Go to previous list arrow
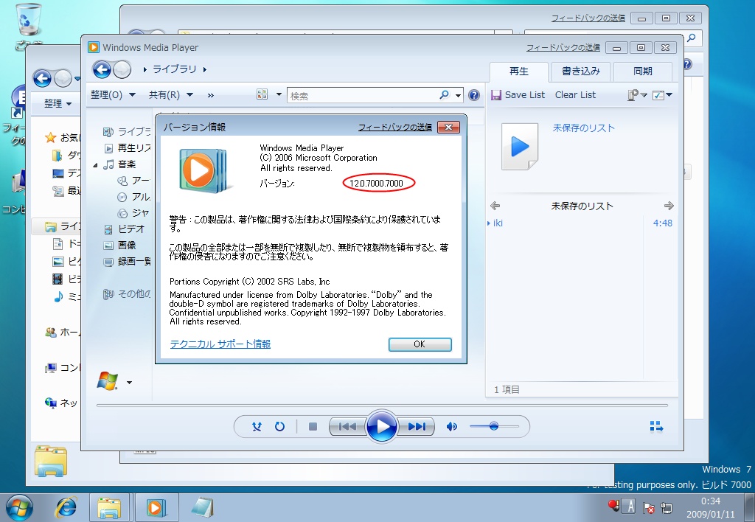 [495, 206]
